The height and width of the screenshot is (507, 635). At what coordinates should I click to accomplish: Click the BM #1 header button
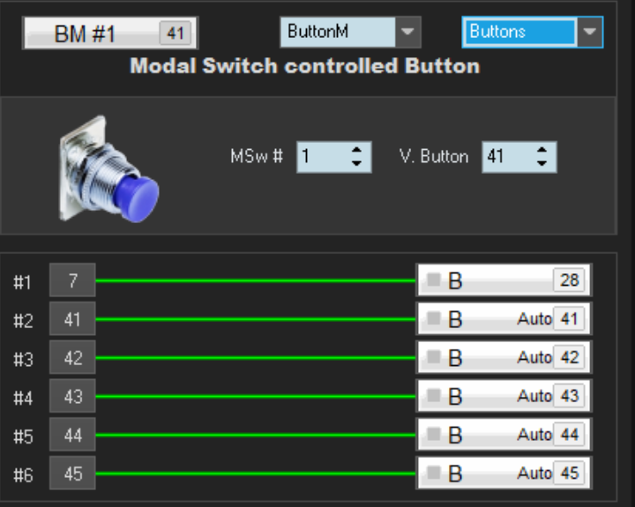click(x=109, y=34)
